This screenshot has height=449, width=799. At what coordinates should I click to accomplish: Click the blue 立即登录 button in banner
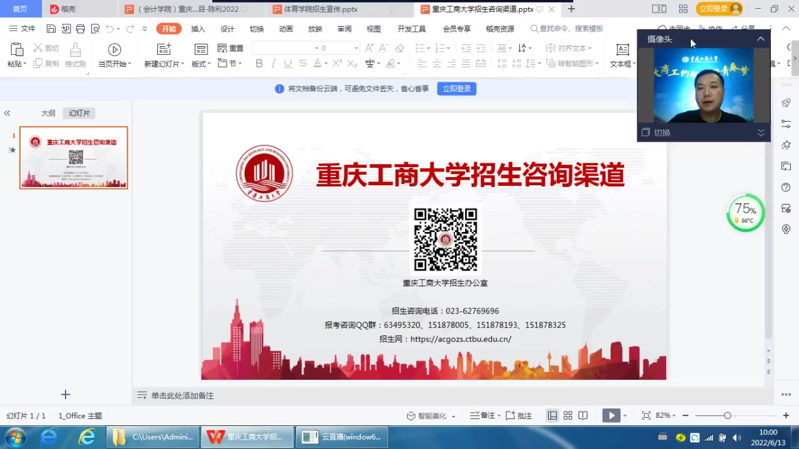(457, 89)
